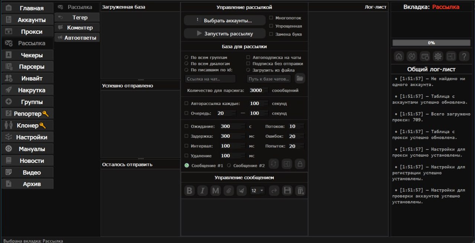Select По всем группам radio option

point(186,58)
